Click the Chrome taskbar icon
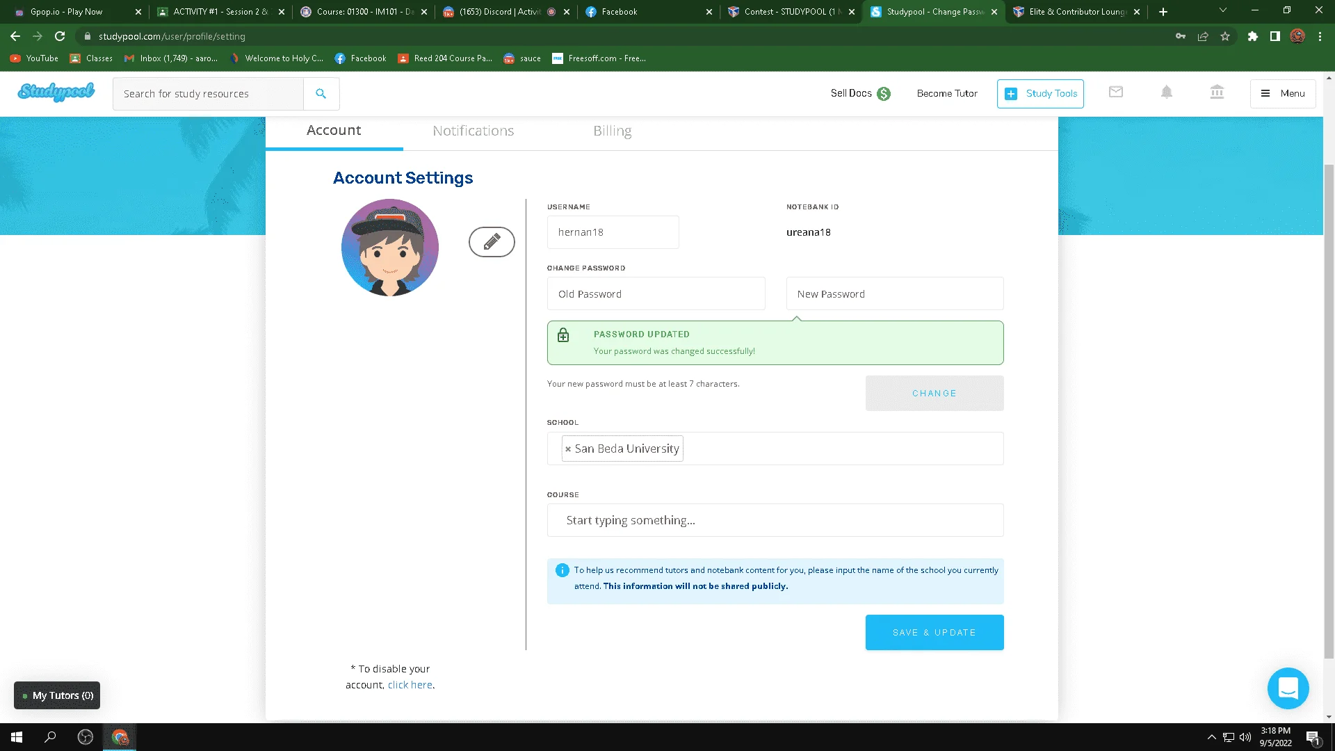The height and width of the screenshot is (751, 1335). 120,737
